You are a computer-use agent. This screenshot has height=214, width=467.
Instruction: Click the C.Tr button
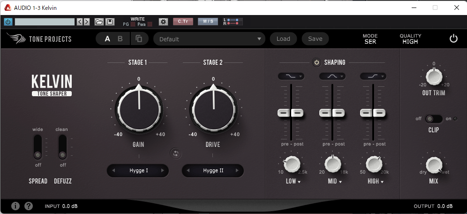(x=183, y=22)
